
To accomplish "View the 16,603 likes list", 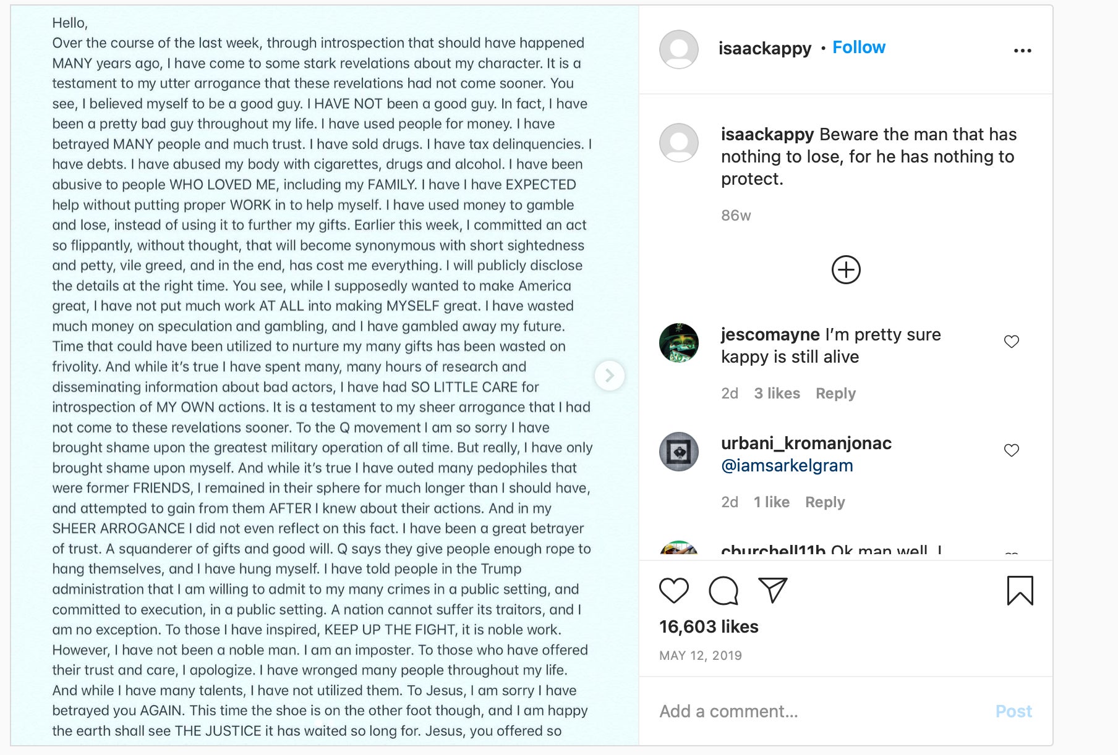I will click(709, 626).
